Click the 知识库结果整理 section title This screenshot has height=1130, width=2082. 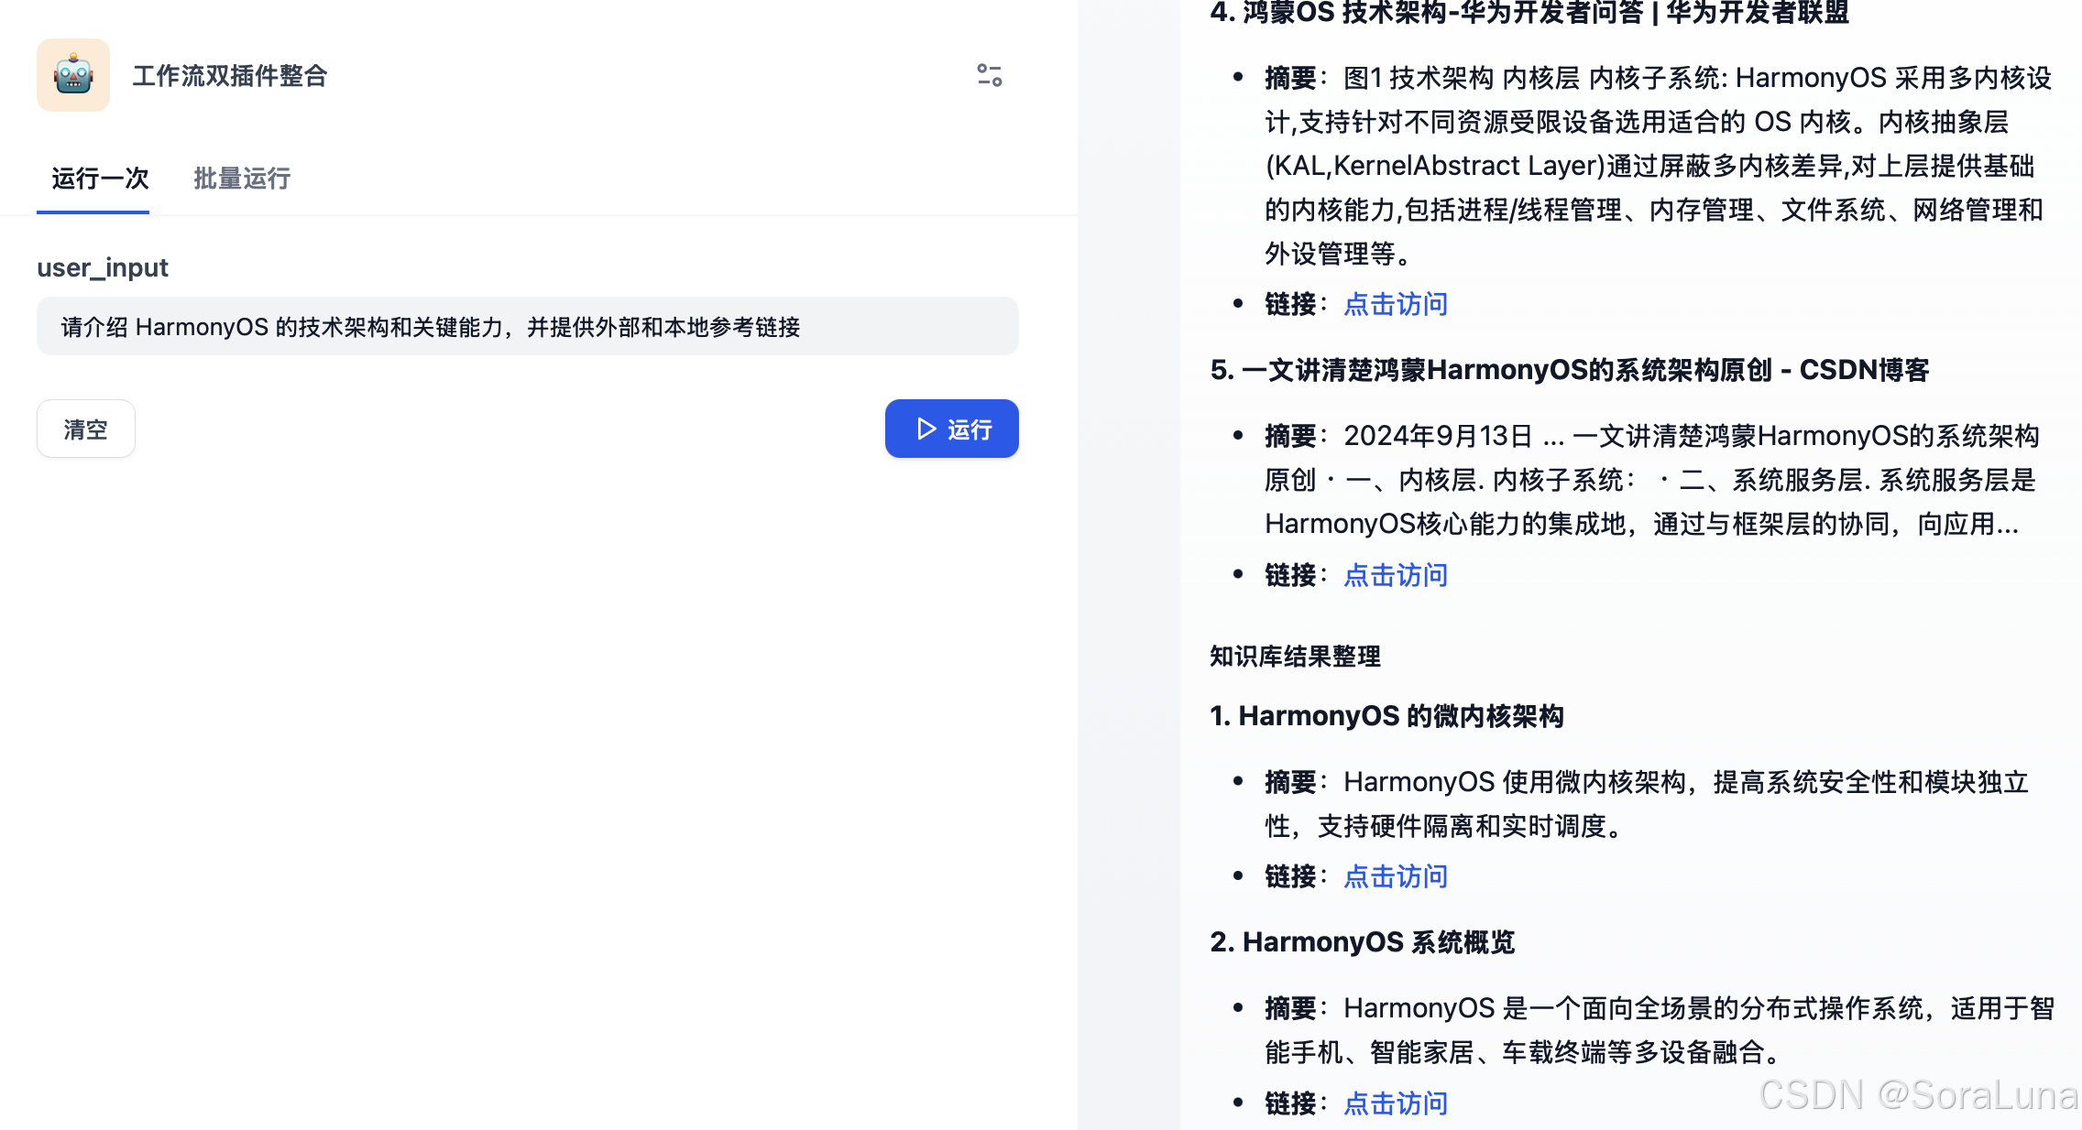coord(1294,657)
